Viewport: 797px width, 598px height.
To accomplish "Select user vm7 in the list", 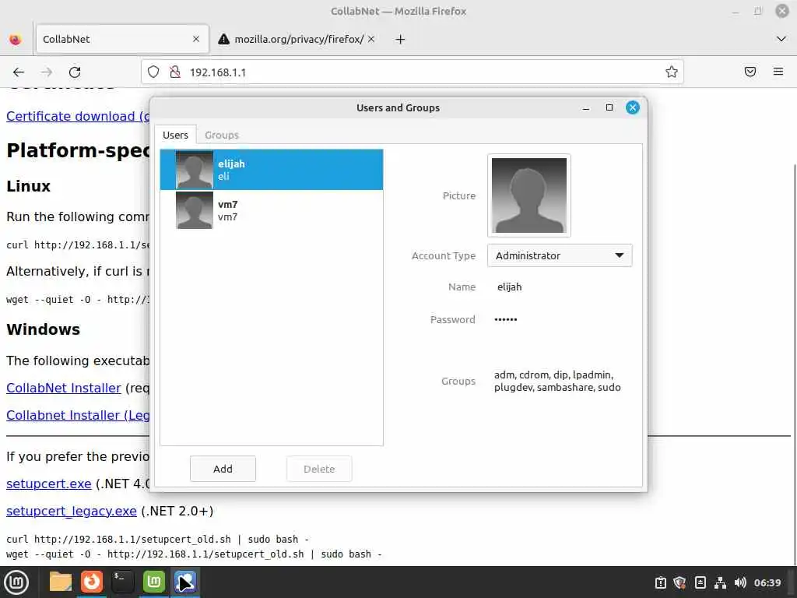I will (272, 210).
